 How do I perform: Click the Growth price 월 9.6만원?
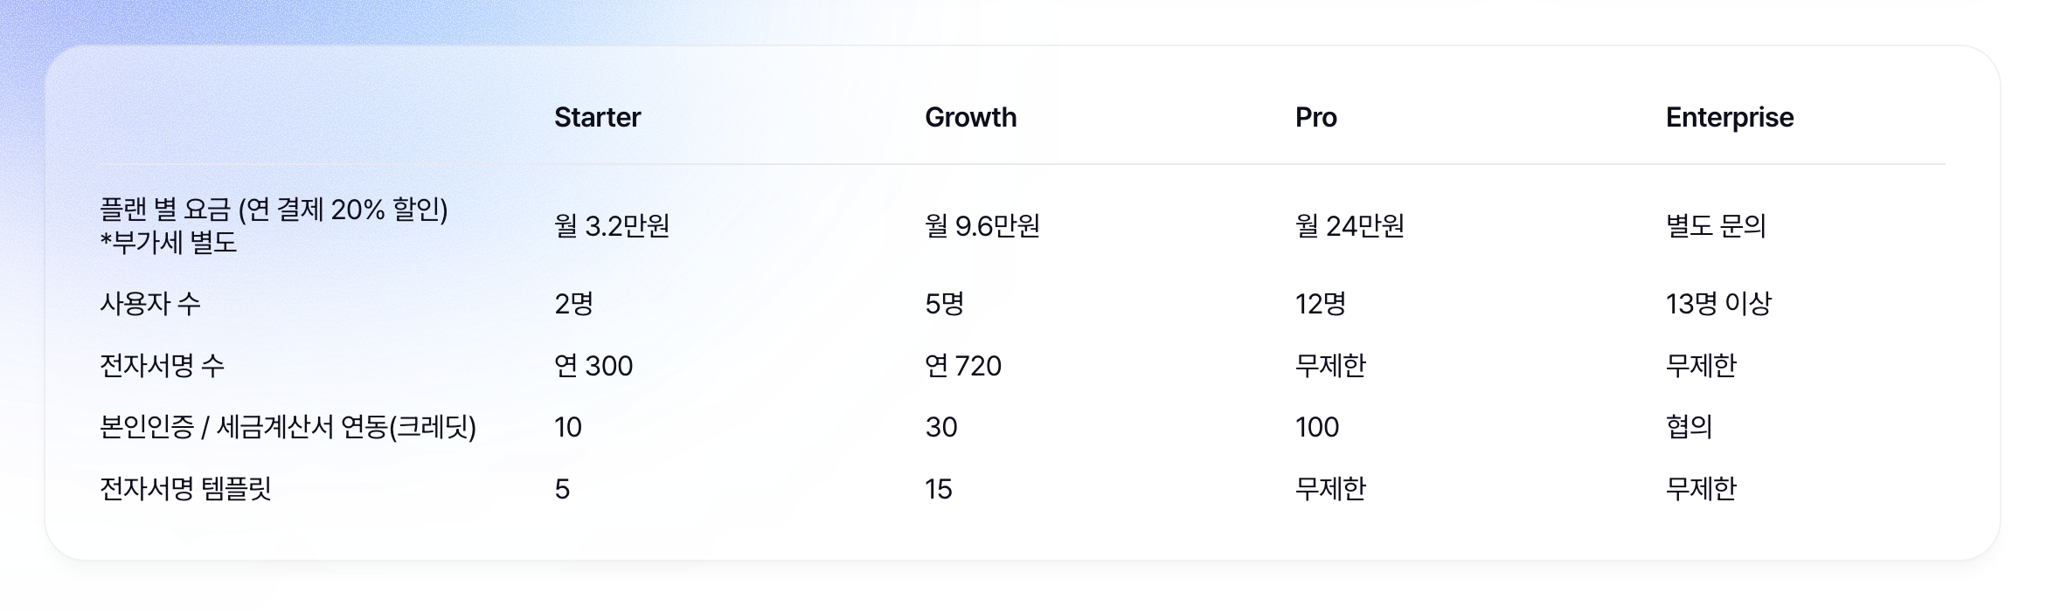coord(982,226)
